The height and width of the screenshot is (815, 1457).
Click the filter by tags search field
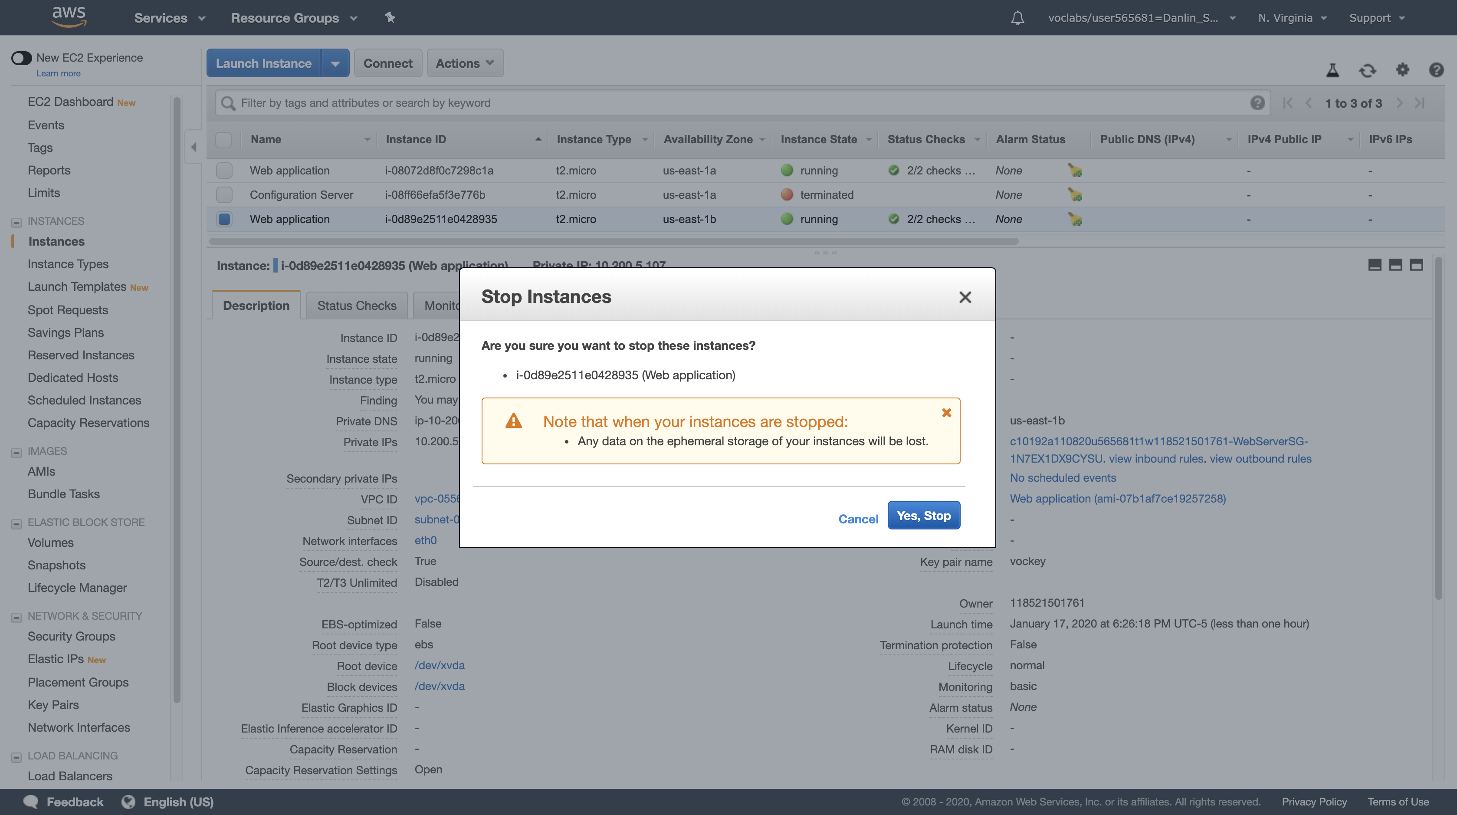click(735, 103)
